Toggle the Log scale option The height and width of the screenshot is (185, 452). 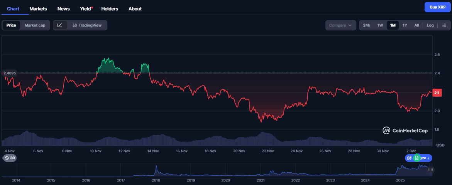point(430,25)
